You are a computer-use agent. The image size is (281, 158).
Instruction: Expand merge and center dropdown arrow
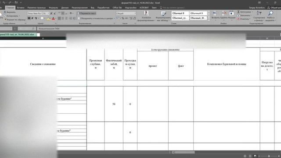pyautogui.click(x=114, y=18)
